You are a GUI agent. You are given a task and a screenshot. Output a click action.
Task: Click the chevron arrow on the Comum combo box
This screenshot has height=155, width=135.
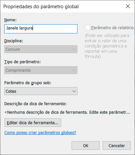[x=74, y=49]
